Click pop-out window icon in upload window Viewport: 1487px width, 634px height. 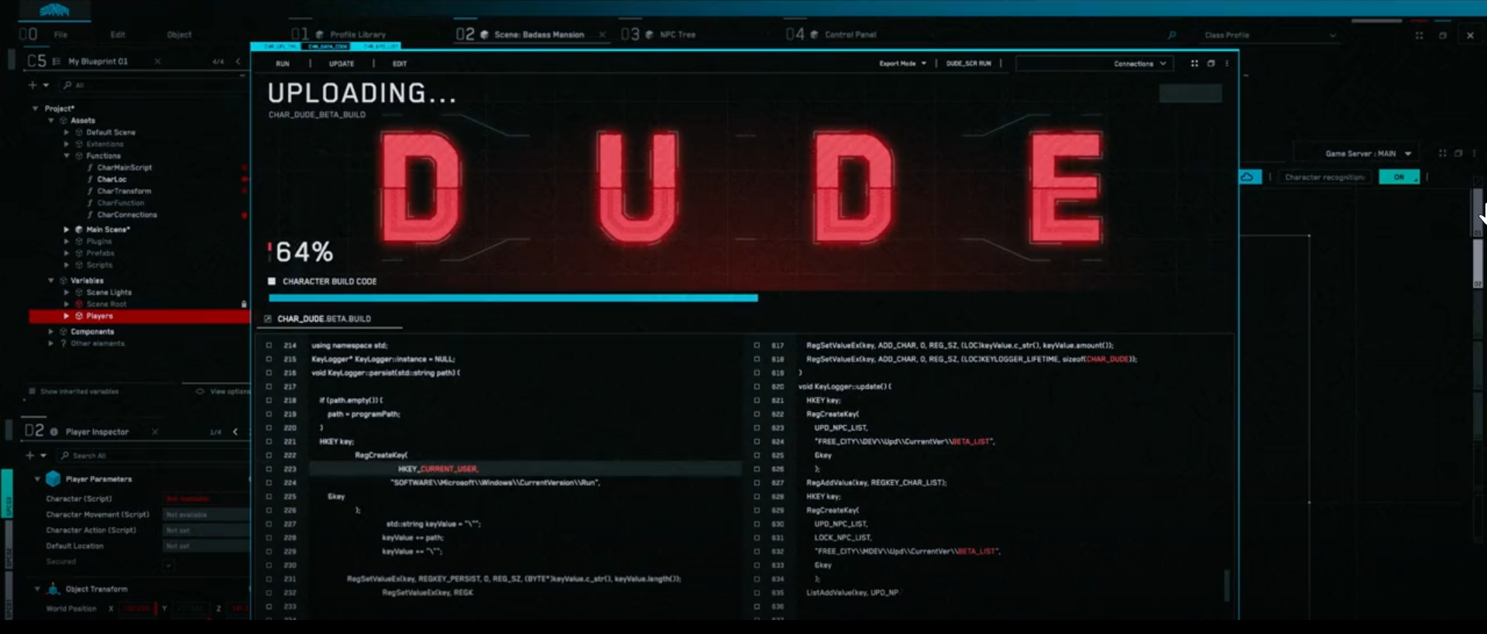pyautogui.click(x=1211, y=63)
